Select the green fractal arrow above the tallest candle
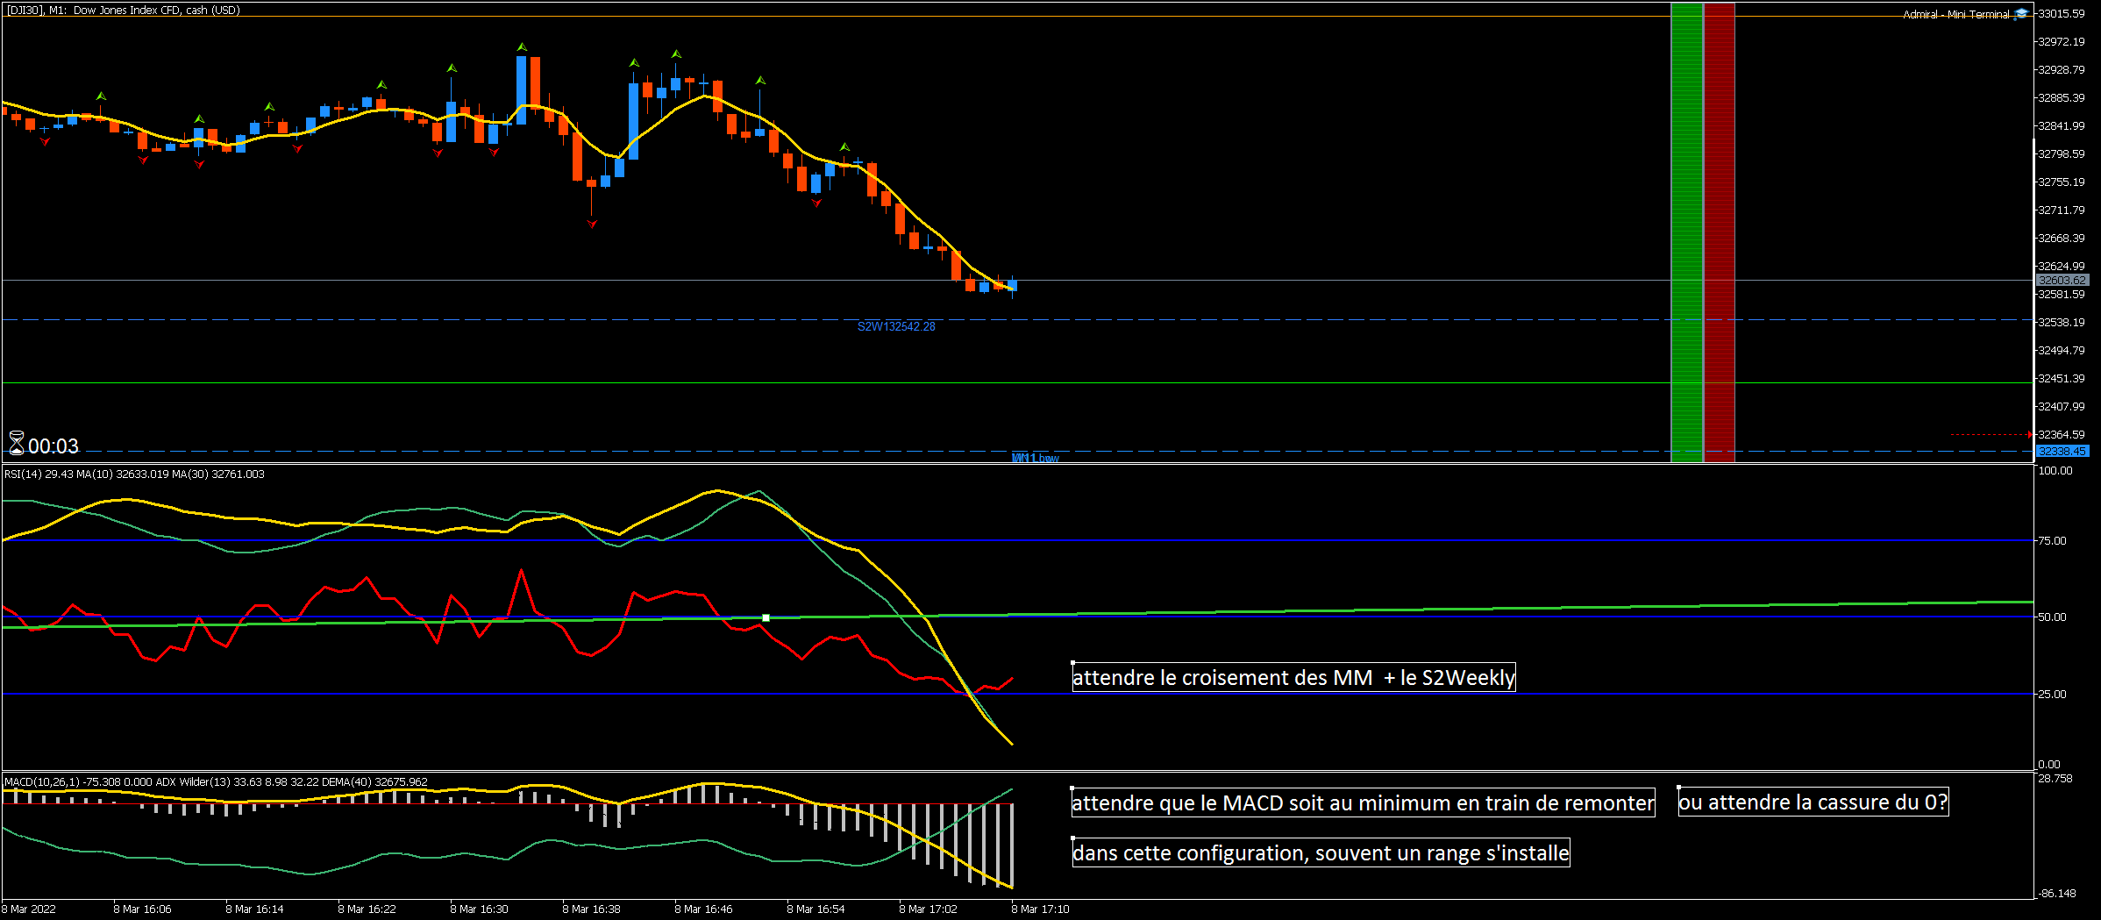 522,46
